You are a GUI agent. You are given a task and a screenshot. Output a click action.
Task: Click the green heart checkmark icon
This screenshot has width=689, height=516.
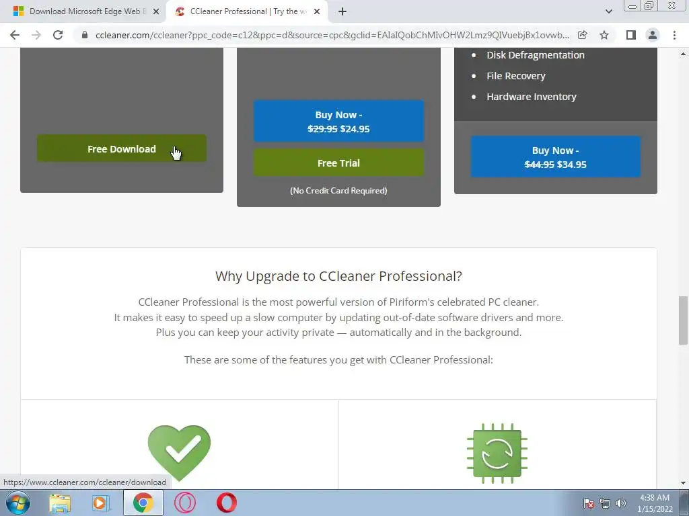click(179, 453)
